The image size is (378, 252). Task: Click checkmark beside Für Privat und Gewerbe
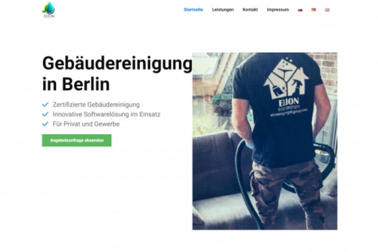tap(45, 124)
